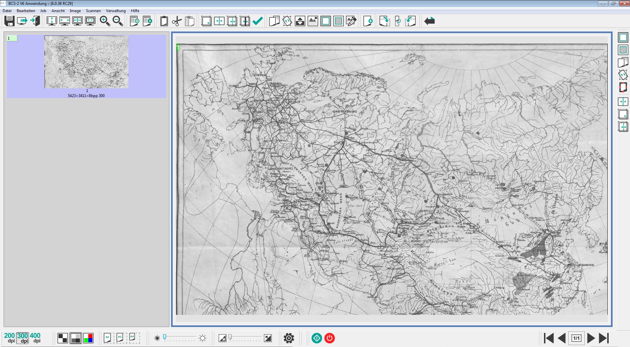Screen dimensions: 630x347
Task: Select fit-to-width view icon
Action: point(64,21)
